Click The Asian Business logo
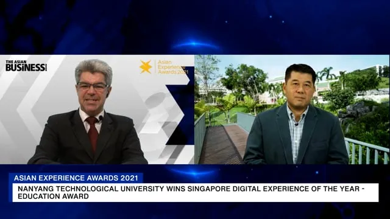This screenshot has height=219, width=390. pos(26,66)
